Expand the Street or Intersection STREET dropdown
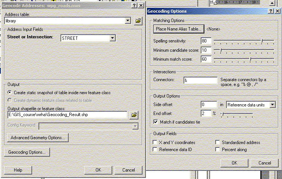 click(x=112, y=38)
